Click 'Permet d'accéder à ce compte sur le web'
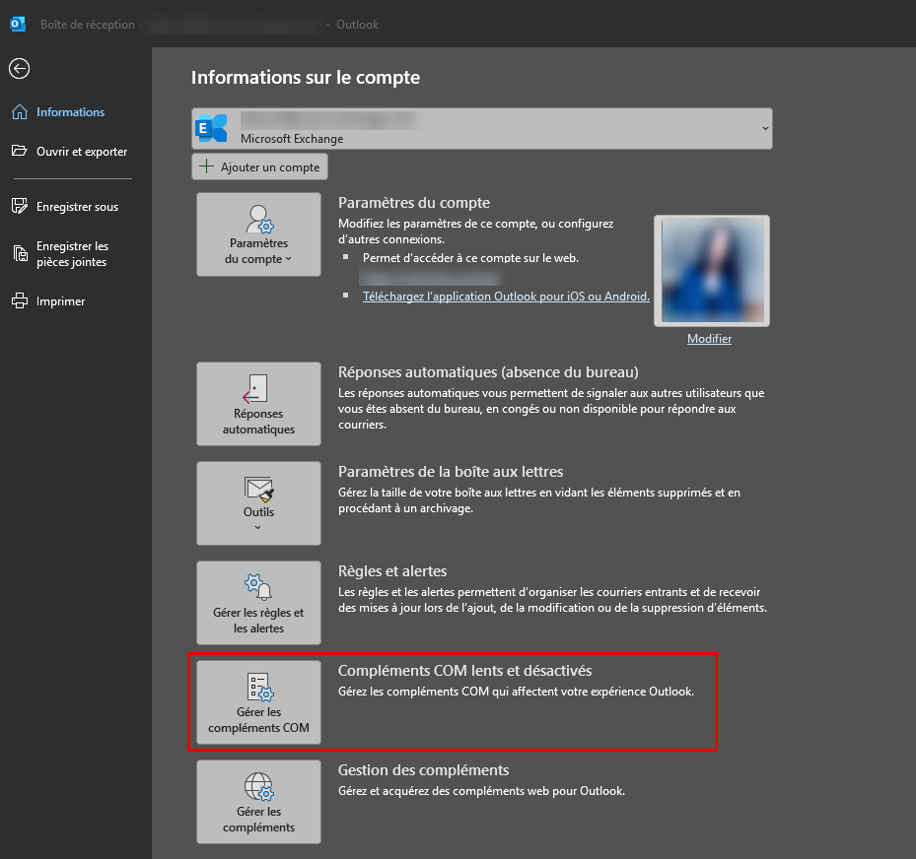 click(471, 258)
